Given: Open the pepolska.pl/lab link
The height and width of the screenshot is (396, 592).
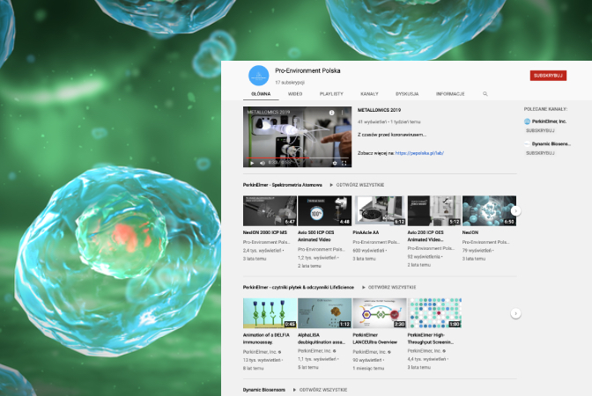Looking at the screenshot, I should coord(419,152).
